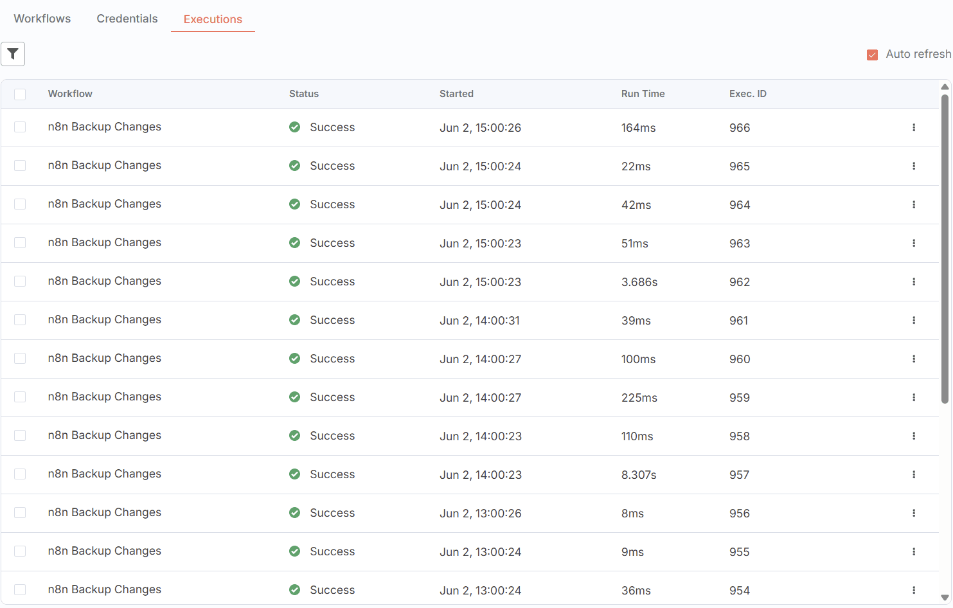Open the executions filter funnel icon
This screenshot has height=608, width=953.
[13, 54]
